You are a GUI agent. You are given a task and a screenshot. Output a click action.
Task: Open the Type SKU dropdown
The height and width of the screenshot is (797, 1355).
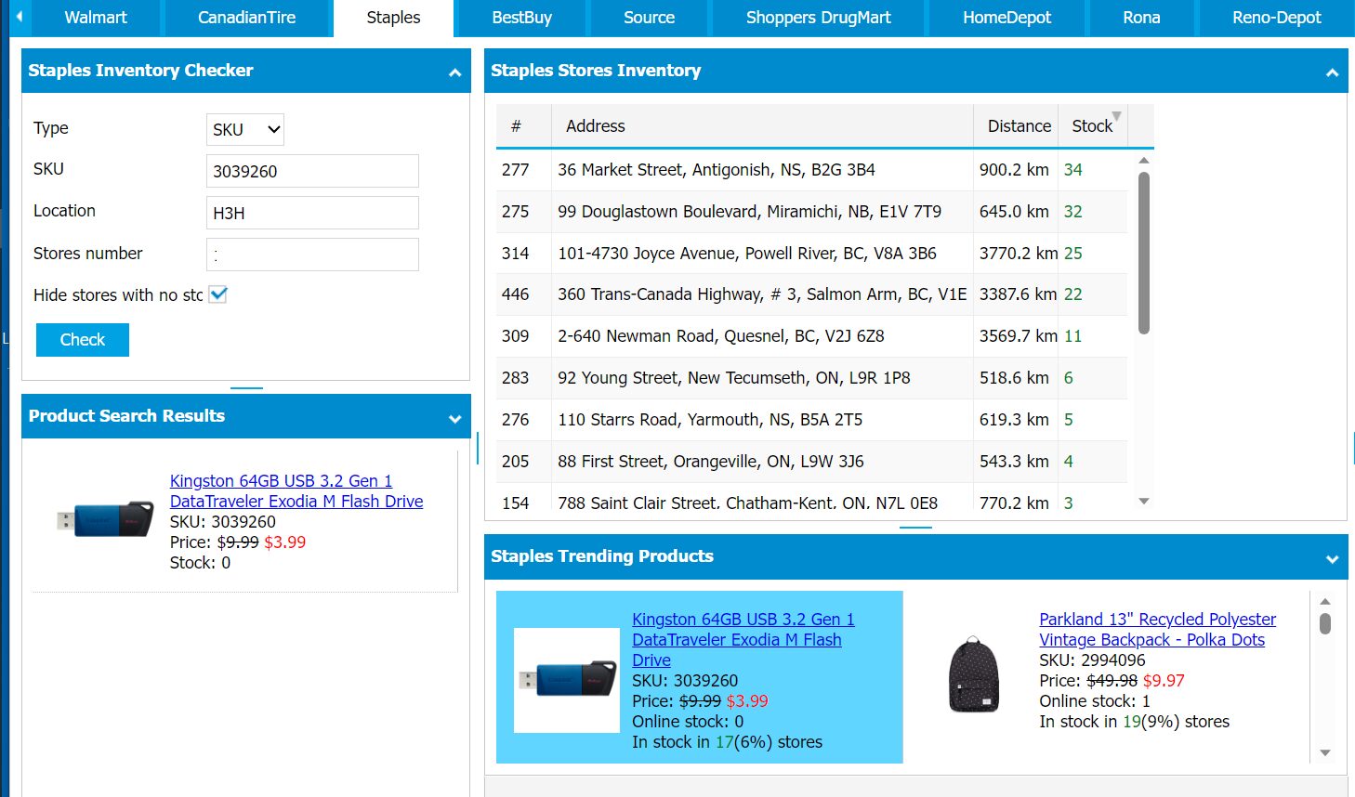245,129
